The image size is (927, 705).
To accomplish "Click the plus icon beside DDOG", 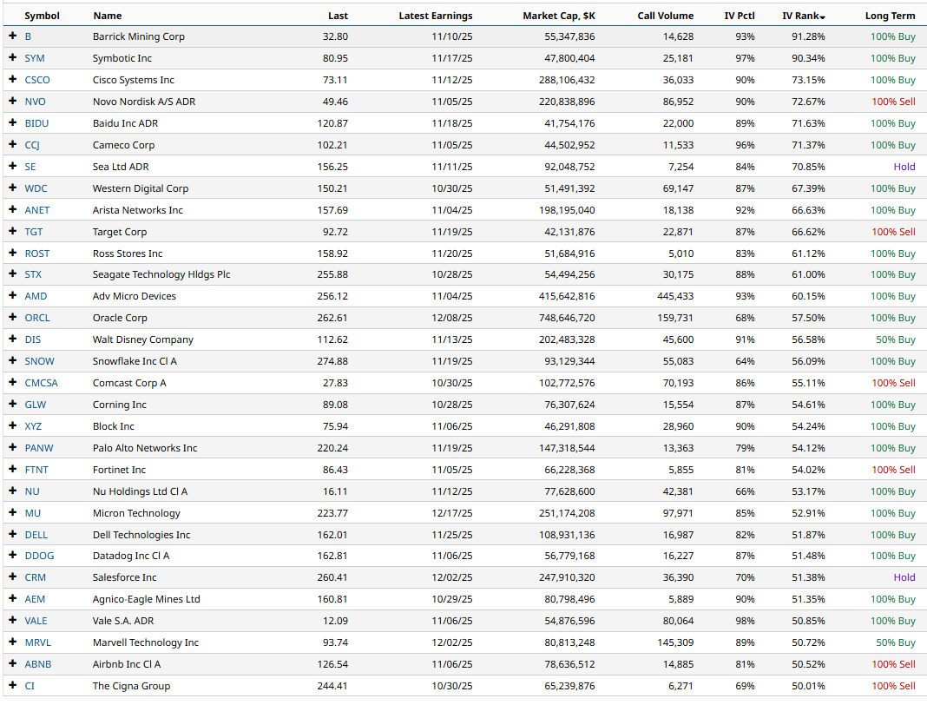I will [12, 556].
